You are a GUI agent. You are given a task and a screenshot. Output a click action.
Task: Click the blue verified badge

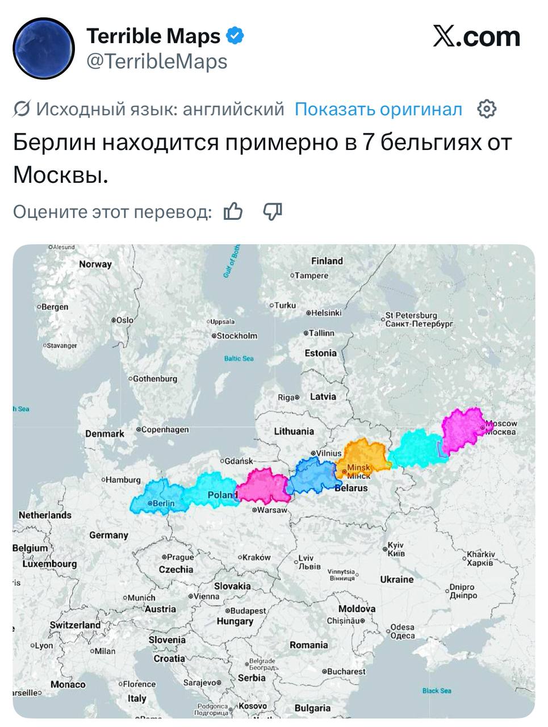235,36
